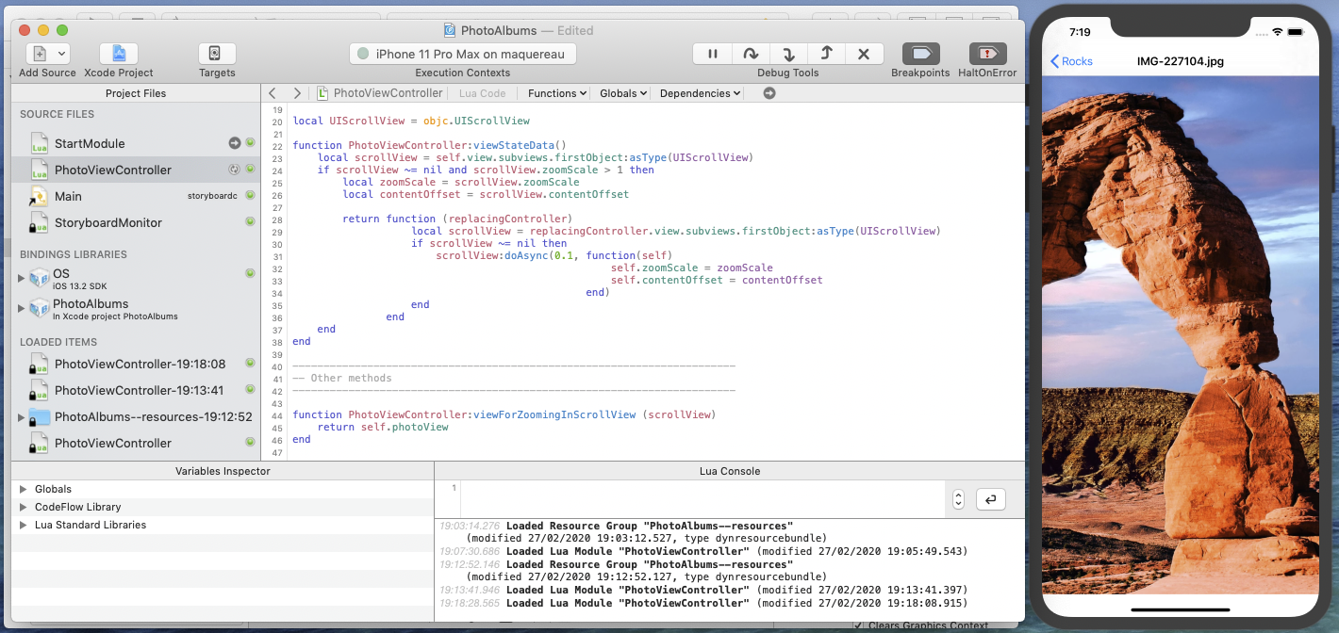Click the log entry timestamped 19:18:28.565
1339x633 pixels.
[x=703, y=603]
